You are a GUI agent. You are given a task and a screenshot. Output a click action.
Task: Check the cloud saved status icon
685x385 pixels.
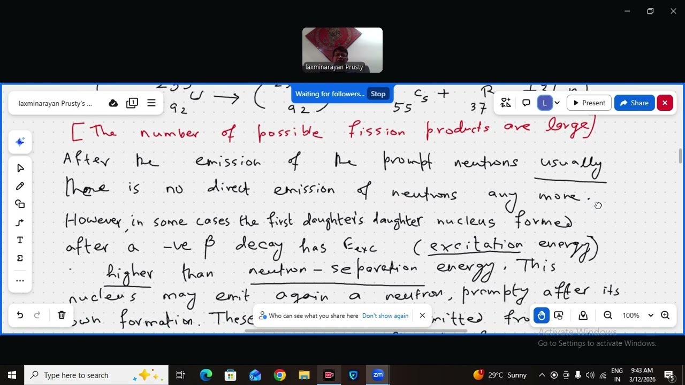click(113, 103)
